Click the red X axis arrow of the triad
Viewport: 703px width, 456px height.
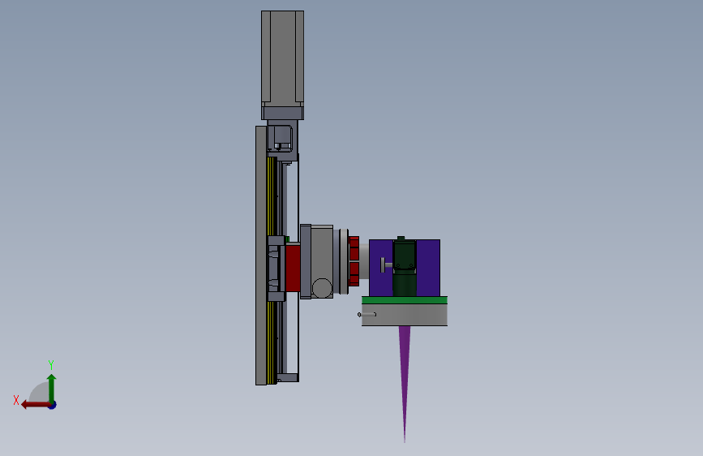(x=35, y=405)
